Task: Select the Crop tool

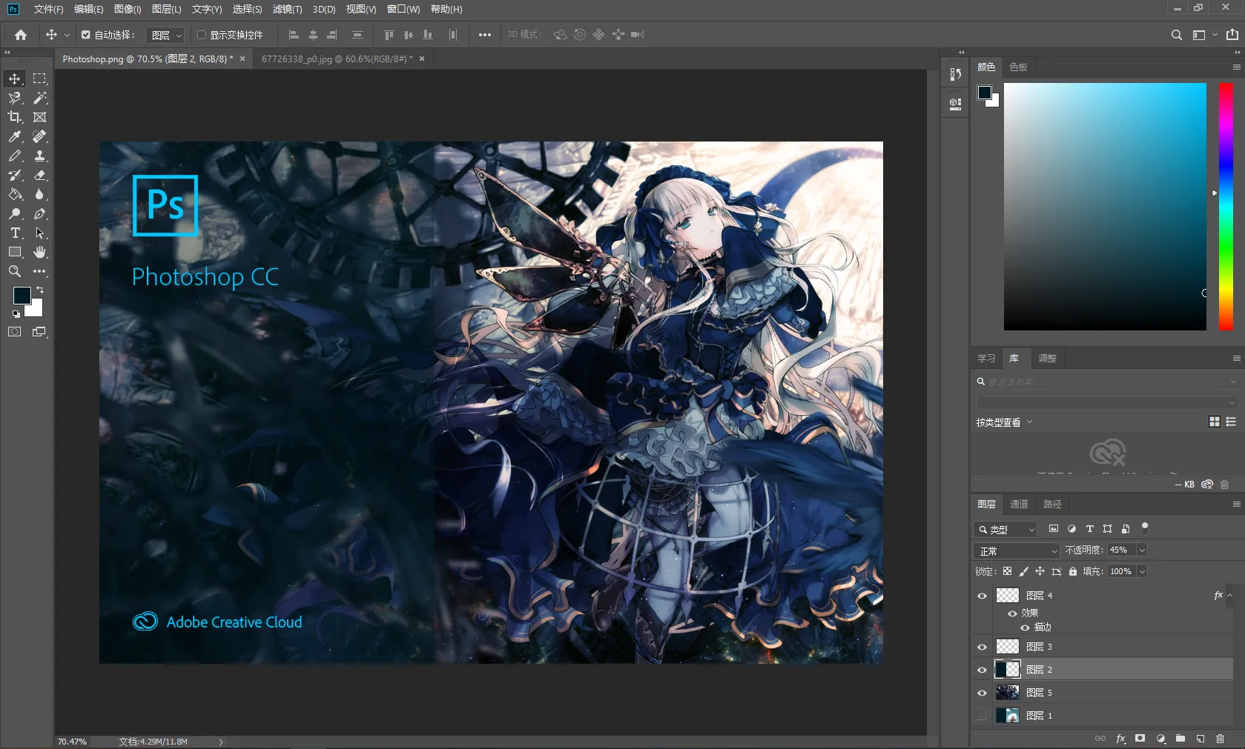Action: [15, 117]
